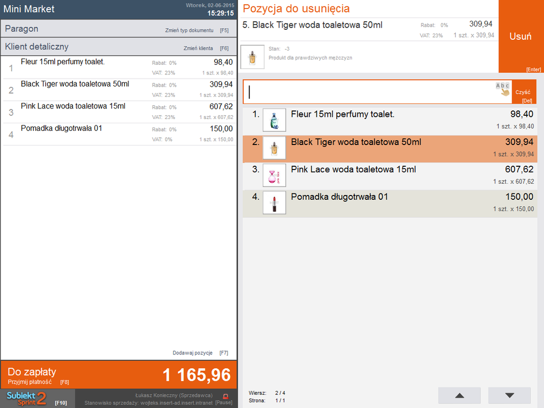Select Black Tiger woda toaletowa in removal list
The width and height of the screenshot is (544, 408).
coord(390,149)
